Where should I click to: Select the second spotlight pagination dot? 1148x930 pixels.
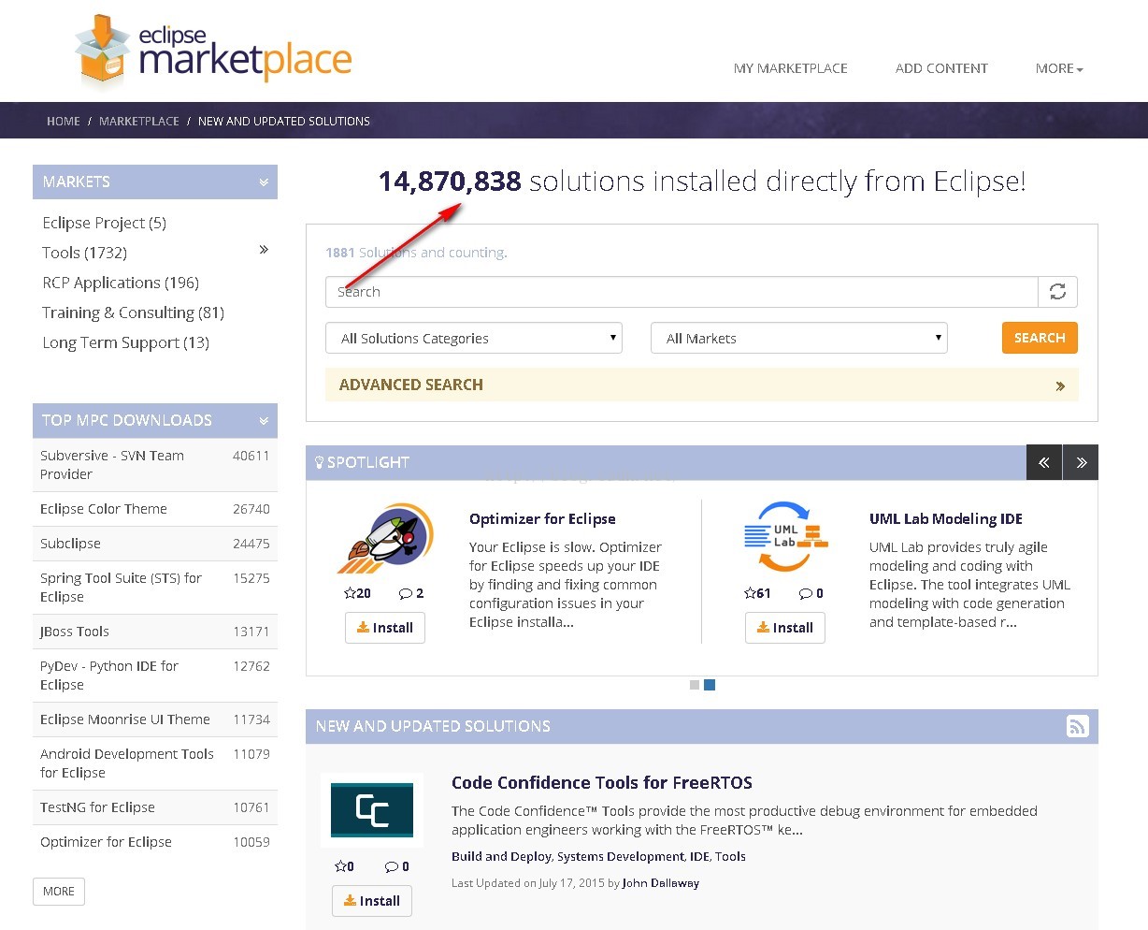710,685
